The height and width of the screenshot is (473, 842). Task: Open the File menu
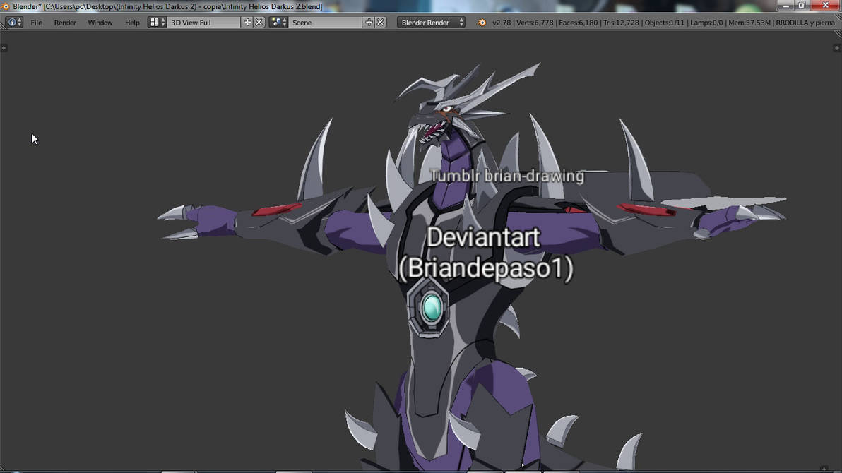[36, 22]
